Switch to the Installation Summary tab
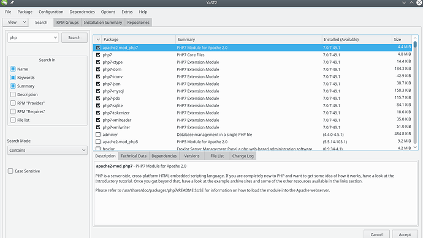 click(x=103, y=23)
